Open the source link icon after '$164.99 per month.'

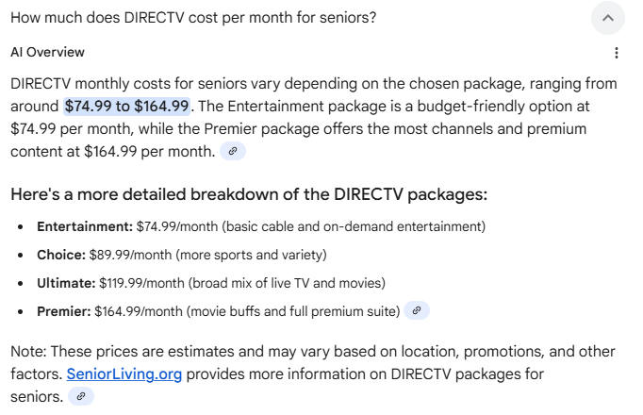tap(233, 151)
